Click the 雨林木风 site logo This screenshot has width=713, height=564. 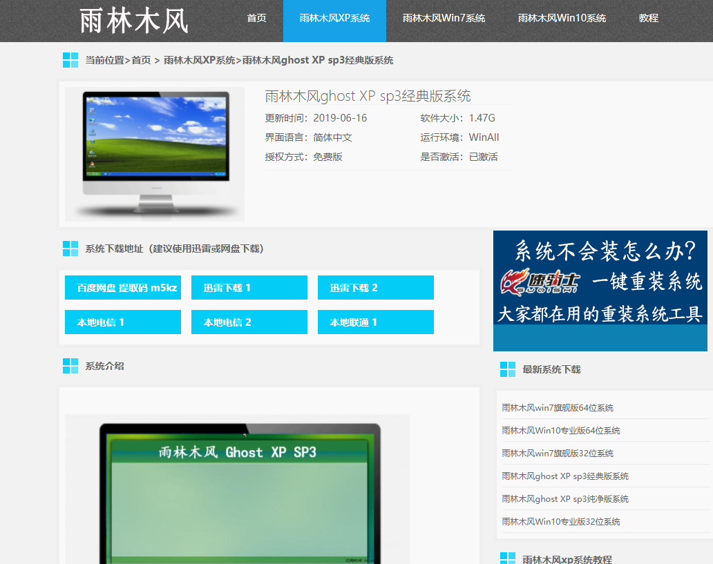[134, 21]
